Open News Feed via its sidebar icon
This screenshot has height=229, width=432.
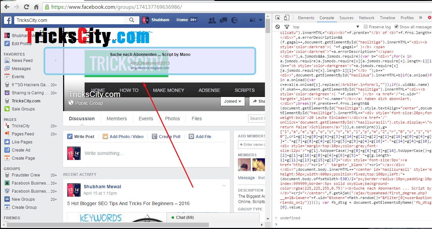click(x=7, y=61)
